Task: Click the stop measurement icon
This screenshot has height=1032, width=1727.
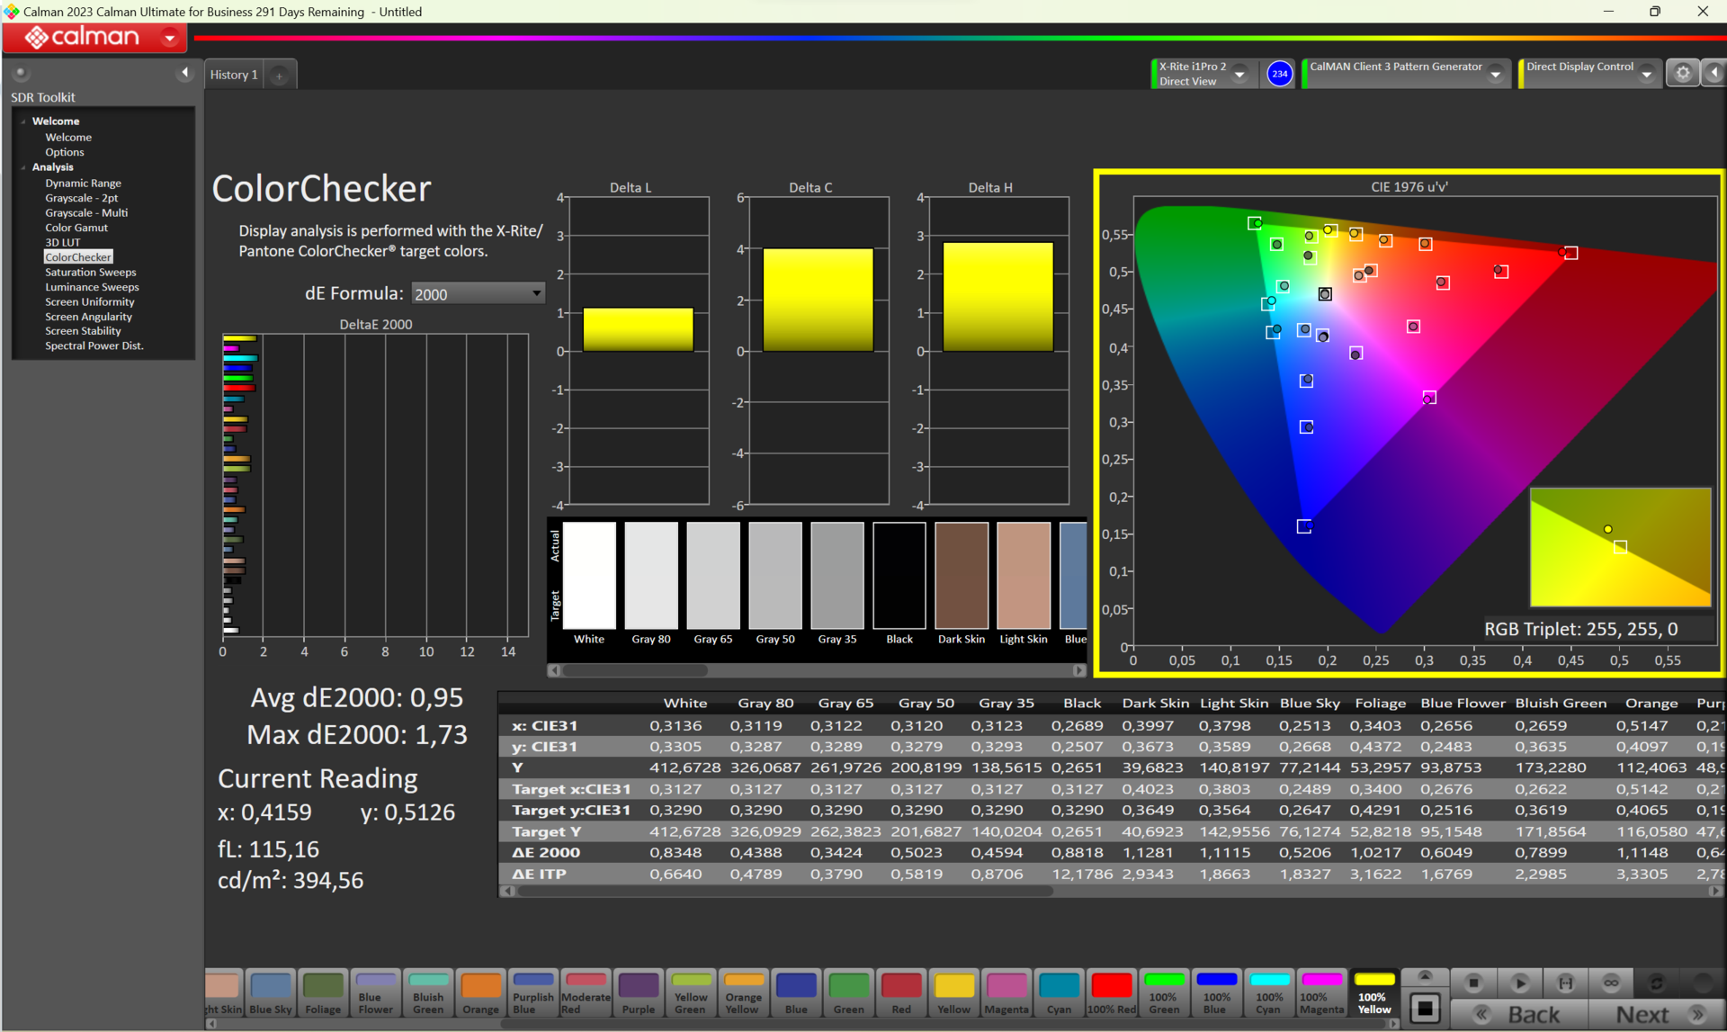Action: point(1473,983)
